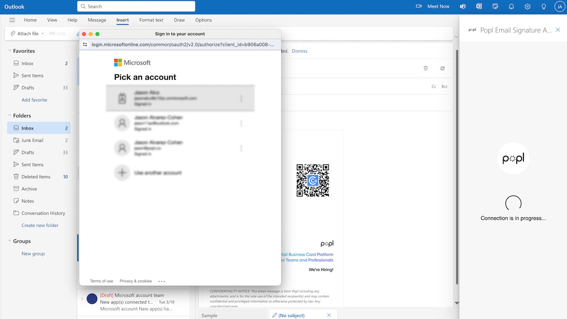Open the JA account avatar menu
Image resolution: width=567 pixels, height=319 pixels.
point(559,7)
